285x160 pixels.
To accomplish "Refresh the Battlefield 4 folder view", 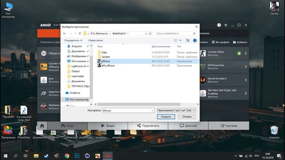I will [x=151, y=34].
